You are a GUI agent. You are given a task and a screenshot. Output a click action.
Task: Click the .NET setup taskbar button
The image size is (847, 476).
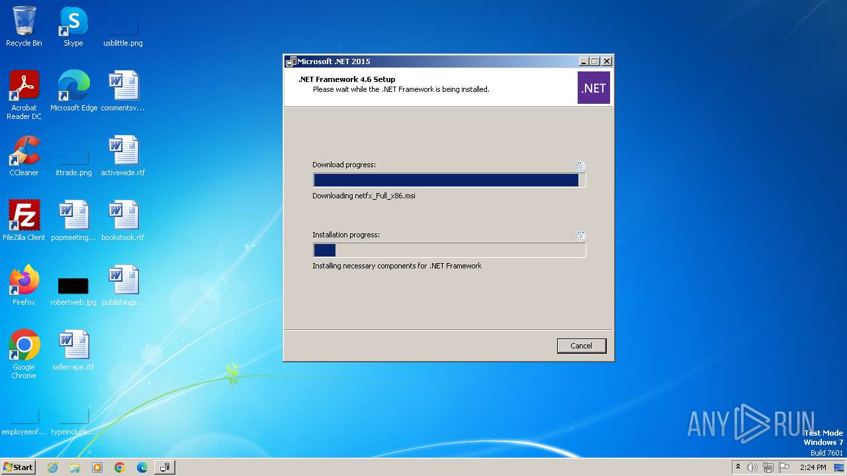(164, 467)
